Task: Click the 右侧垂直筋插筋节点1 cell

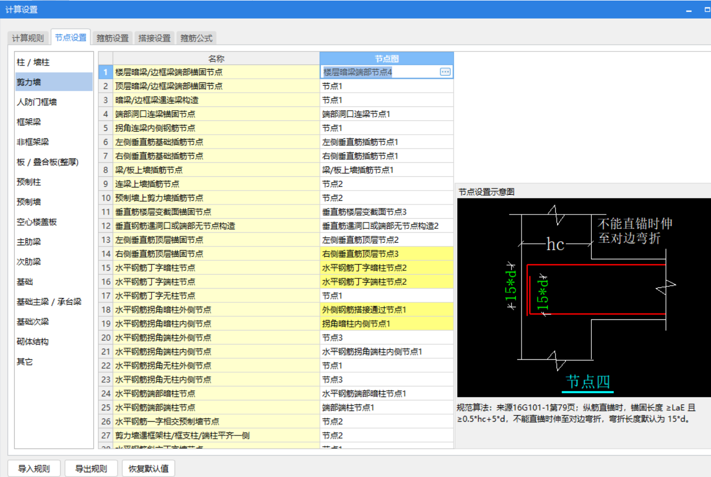Action: point(387,156)
